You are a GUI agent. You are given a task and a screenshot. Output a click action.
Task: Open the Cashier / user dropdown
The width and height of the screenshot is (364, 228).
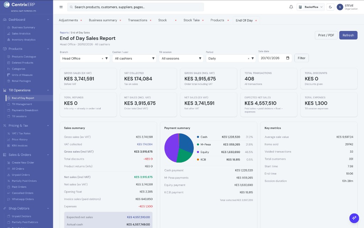(x=134, y=58)
